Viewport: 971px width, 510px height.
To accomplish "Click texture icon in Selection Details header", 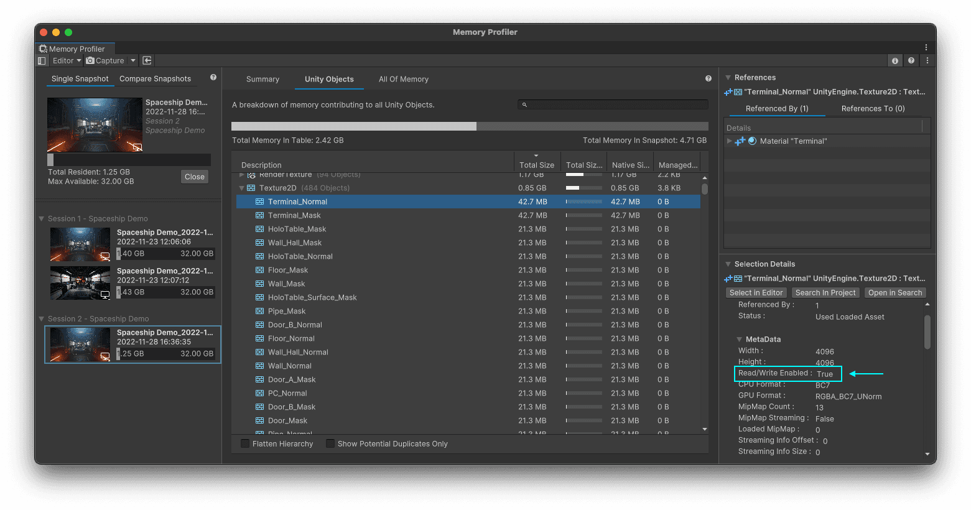I will click(738, 279).
